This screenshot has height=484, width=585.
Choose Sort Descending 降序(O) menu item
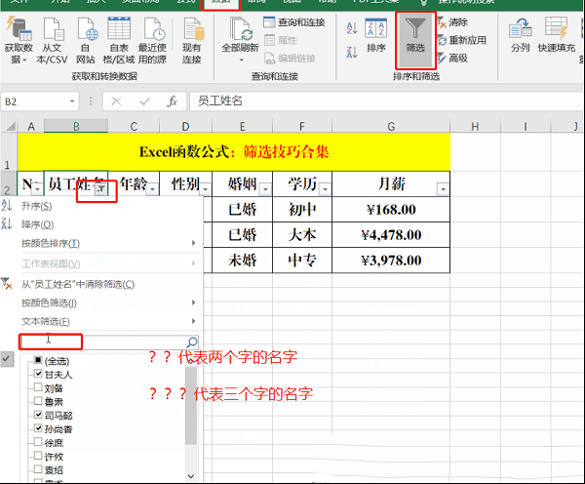tap(101, 224)
